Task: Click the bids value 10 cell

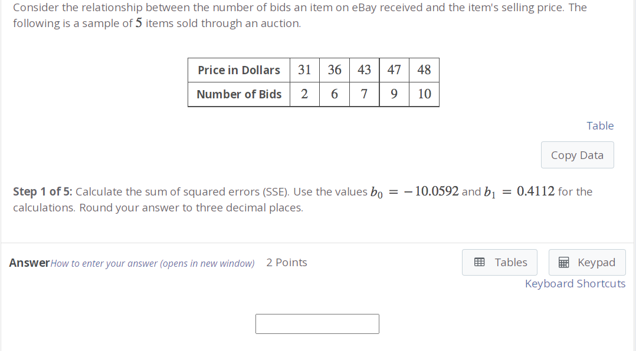Action: tap(424, 94)
